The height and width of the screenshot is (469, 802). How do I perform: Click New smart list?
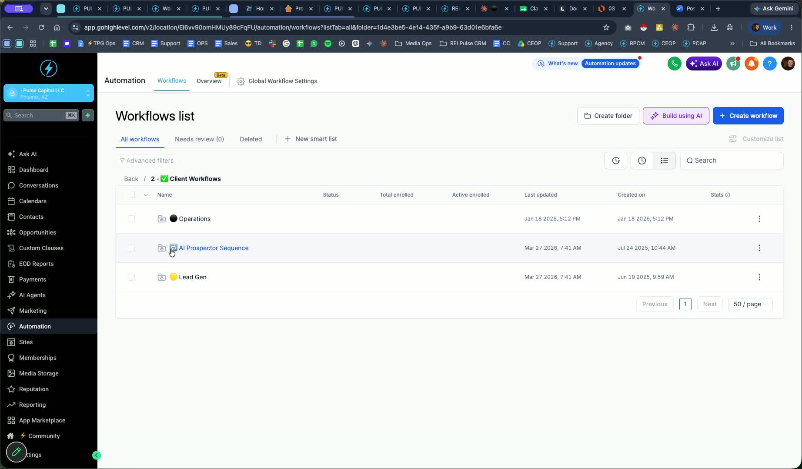[311, 139]
